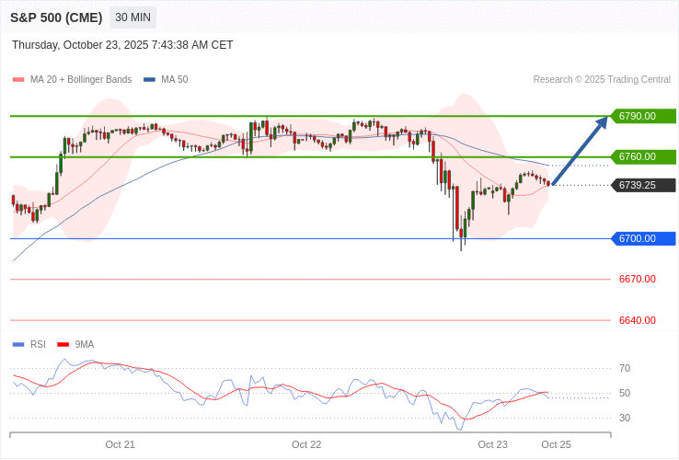Click the red 6670.00 support label
Viewport: 679px width, 460px height.
637,279
